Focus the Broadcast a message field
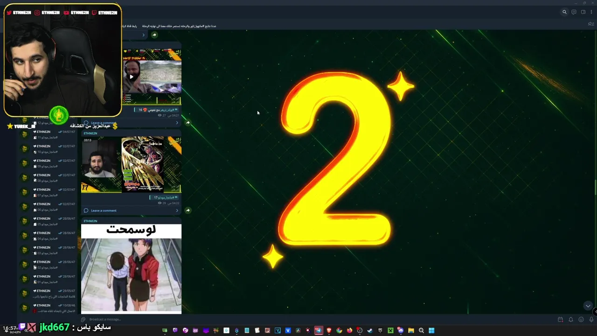Image resolution: width=597 pixels, height=336 pixels. click(317, 320)
